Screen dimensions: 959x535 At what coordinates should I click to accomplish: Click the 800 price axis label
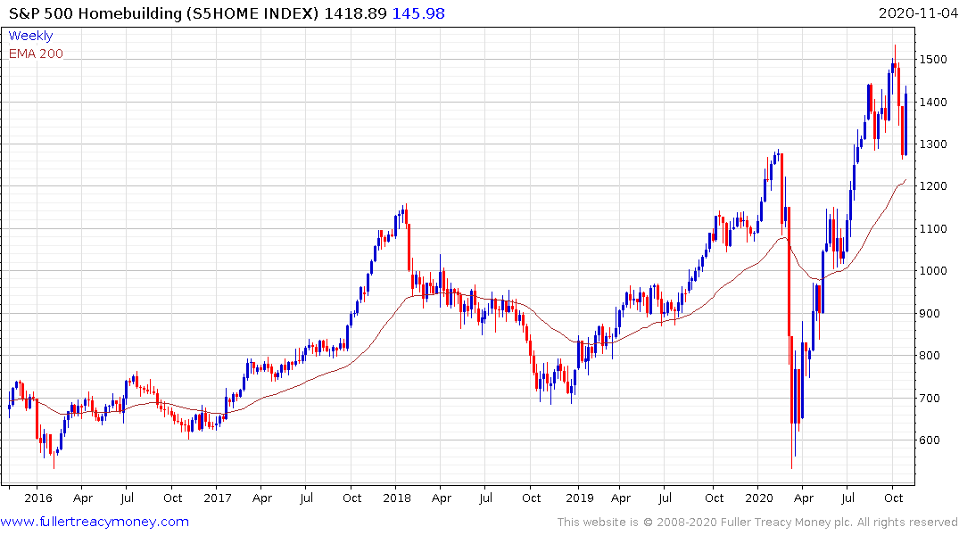pos(930,355)
